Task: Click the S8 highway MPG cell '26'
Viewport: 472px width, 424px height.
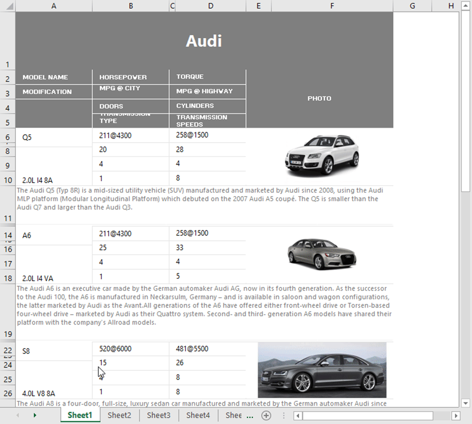Action: point(208,363)
